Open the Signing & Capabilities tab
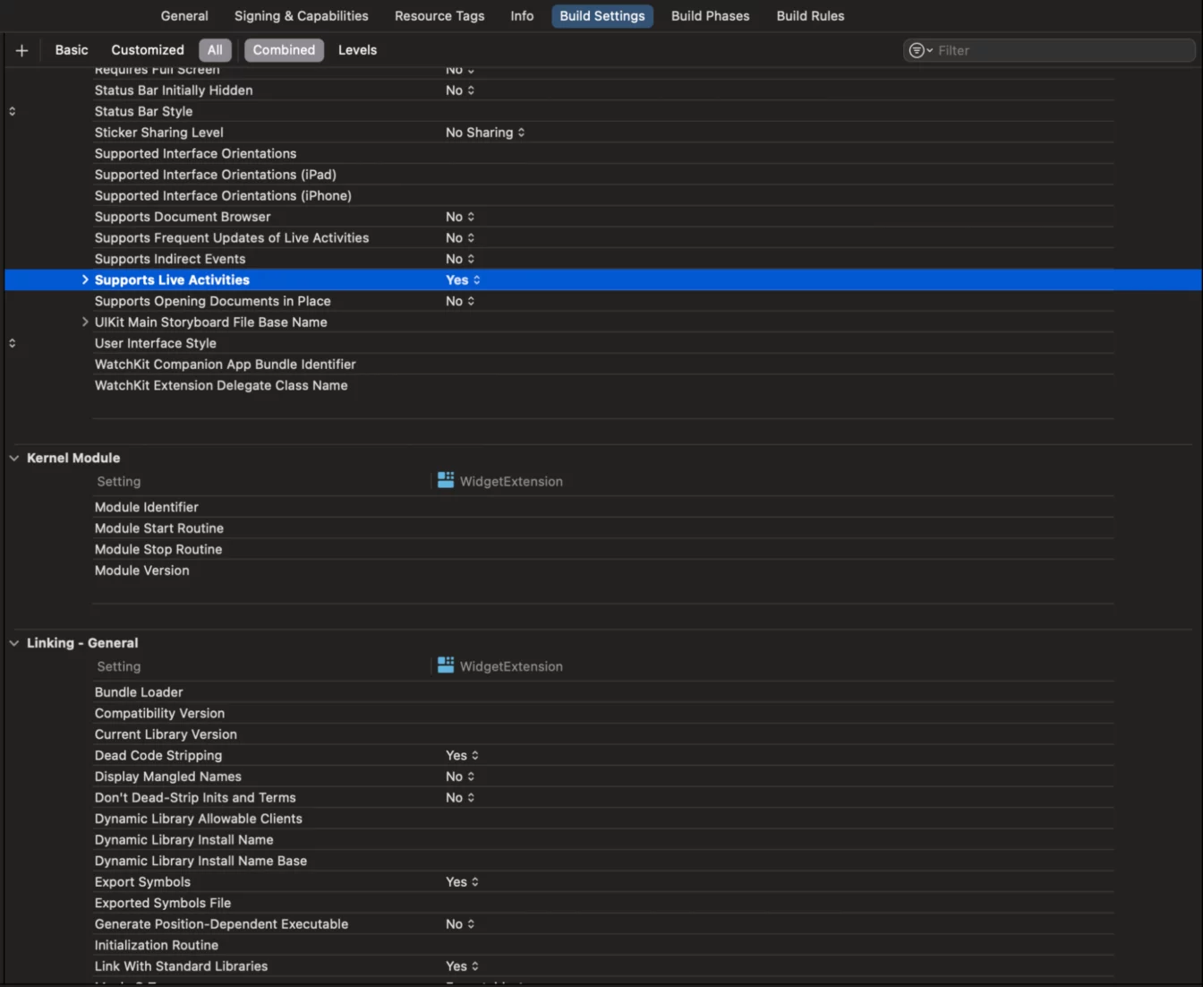This screenshot has height=987, width=1203. click(x=301, y=16)
